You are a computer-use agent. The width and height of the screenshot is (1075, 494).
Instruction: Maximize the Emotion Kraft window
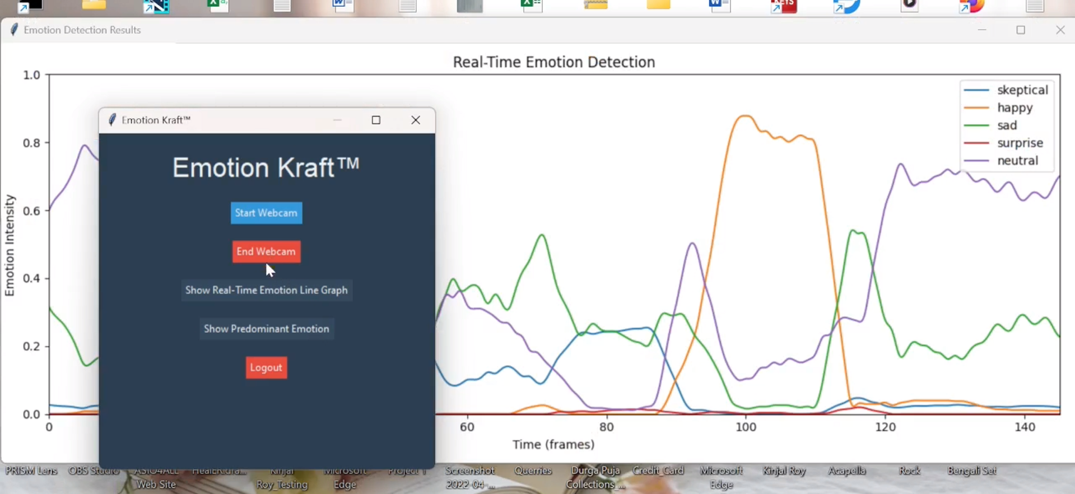376,120
